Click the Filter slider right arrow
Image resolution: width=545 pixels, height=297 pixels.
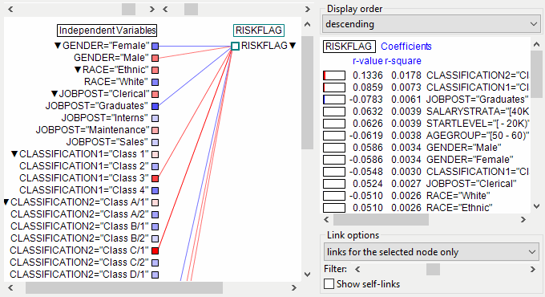coord(532,269)
